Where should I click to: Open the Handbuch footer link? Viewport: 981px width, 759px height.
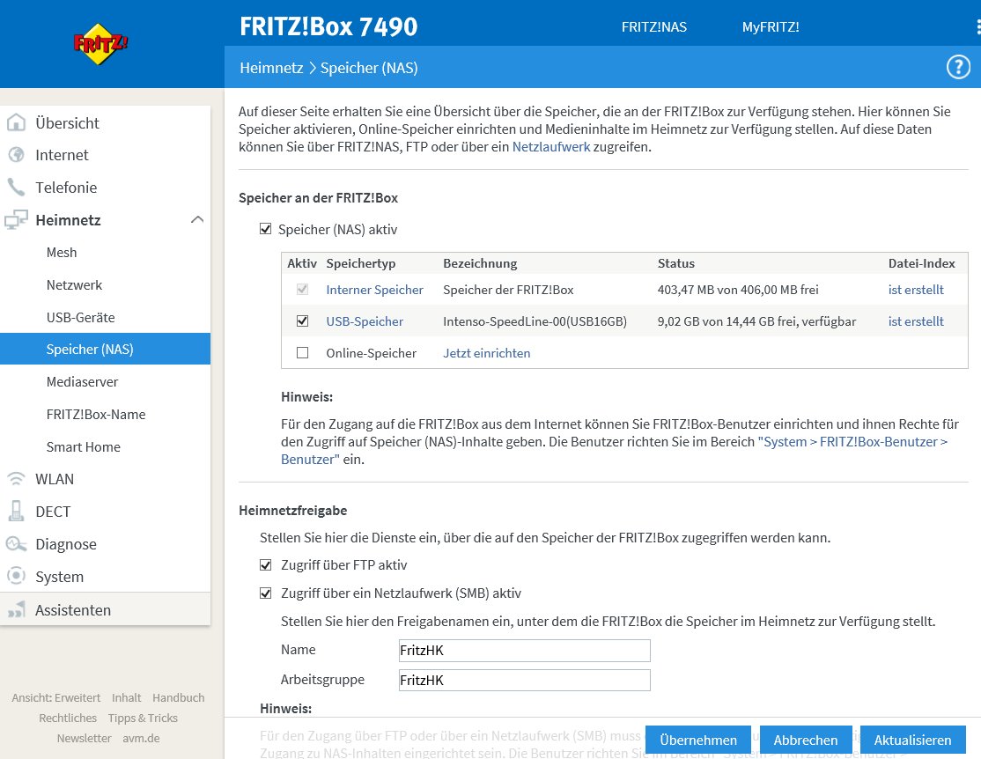point(178,697)
